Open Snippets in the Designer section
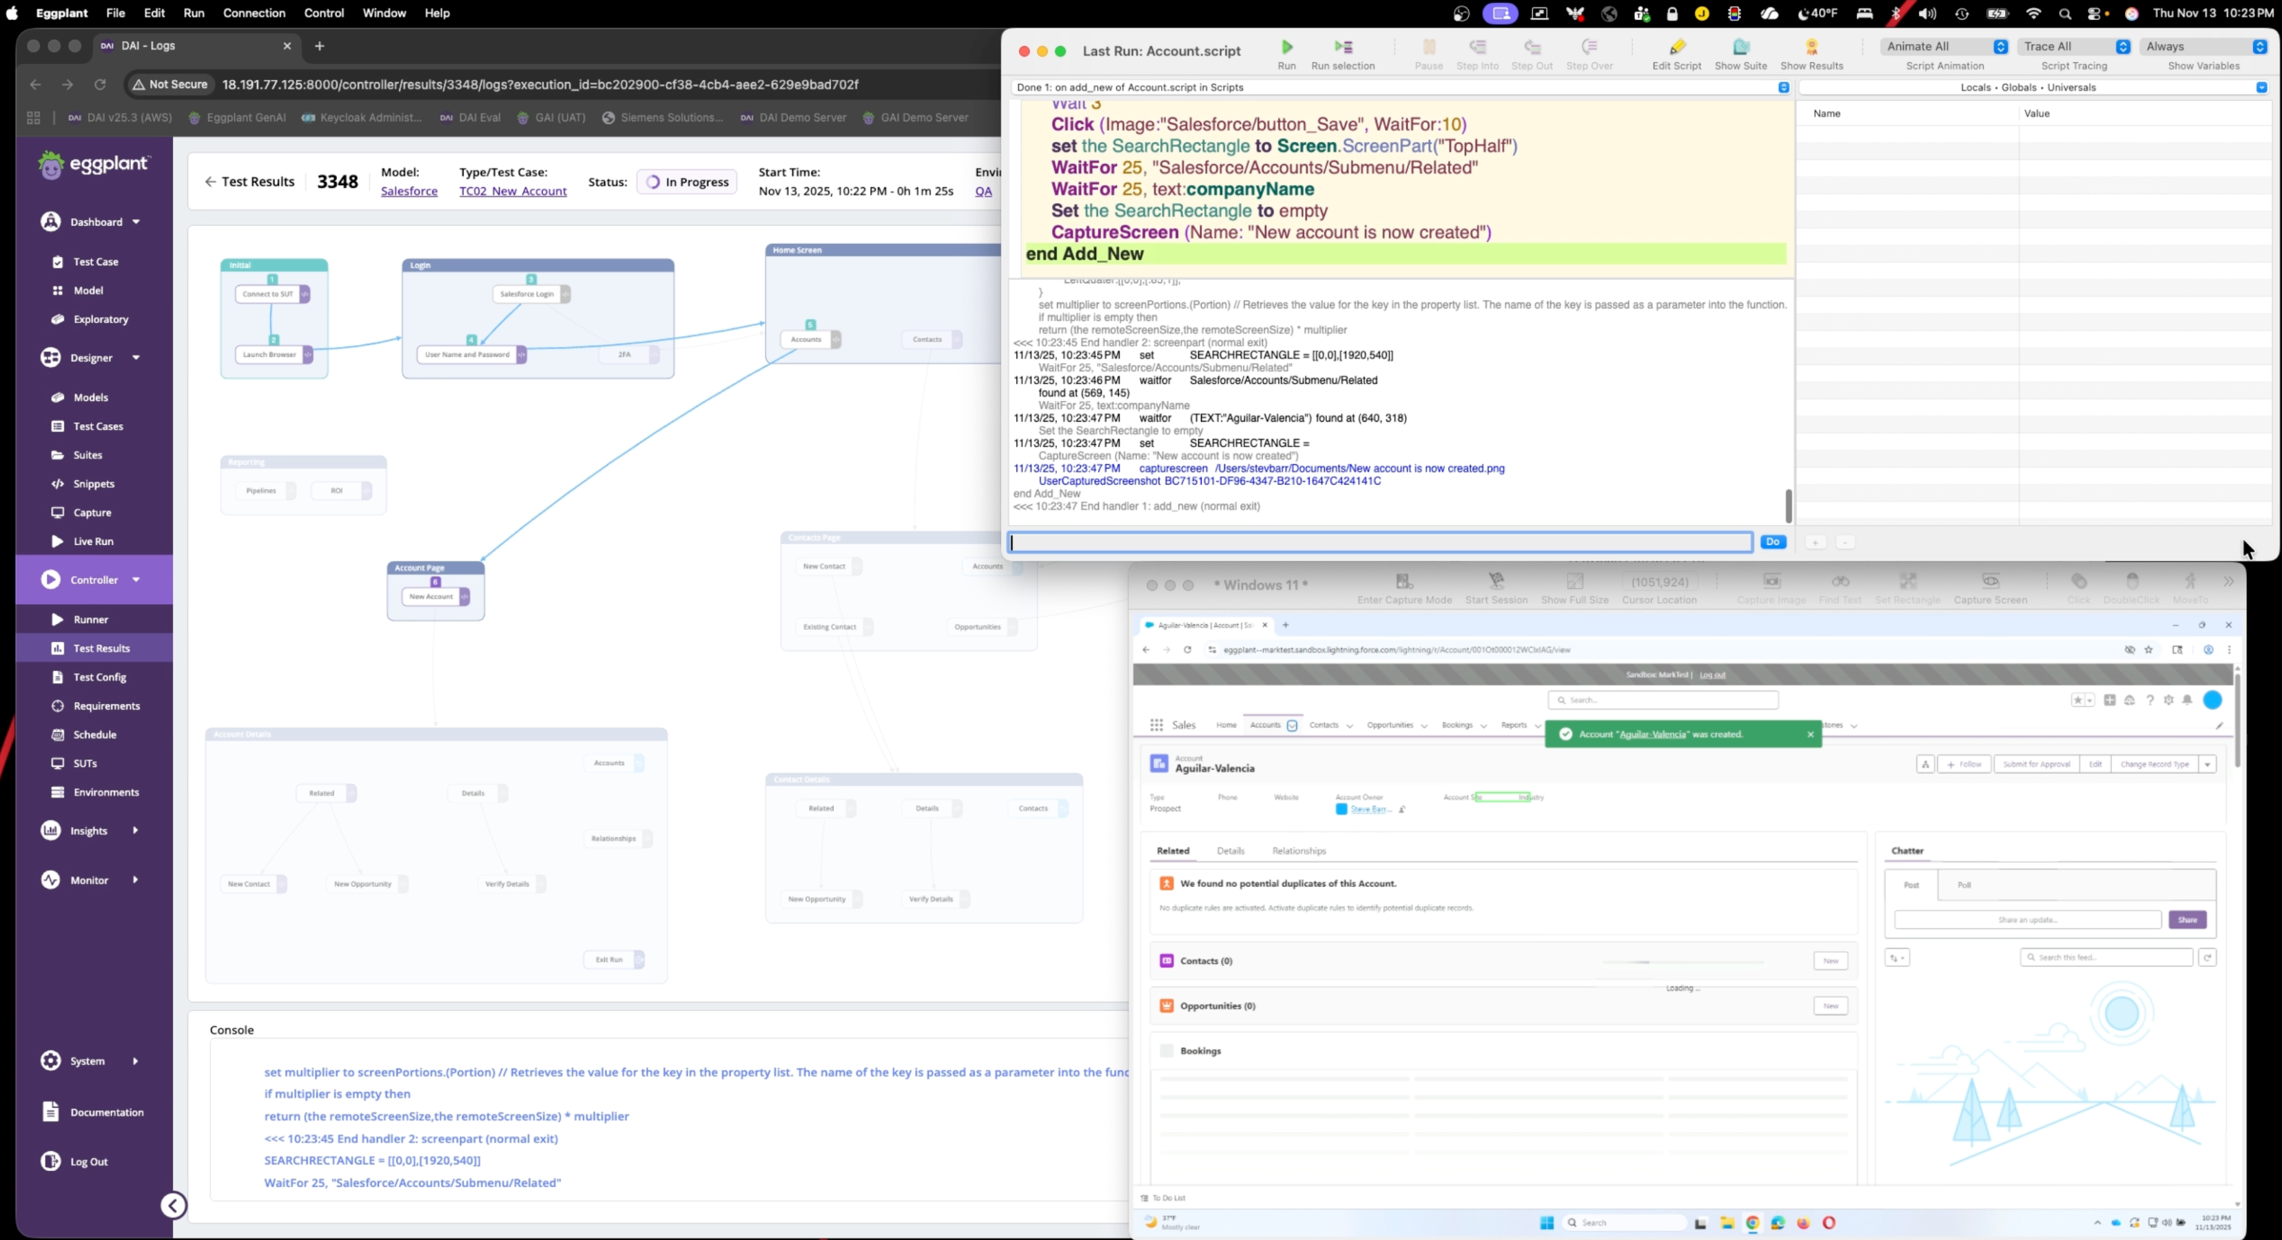 tap(94, 484)
